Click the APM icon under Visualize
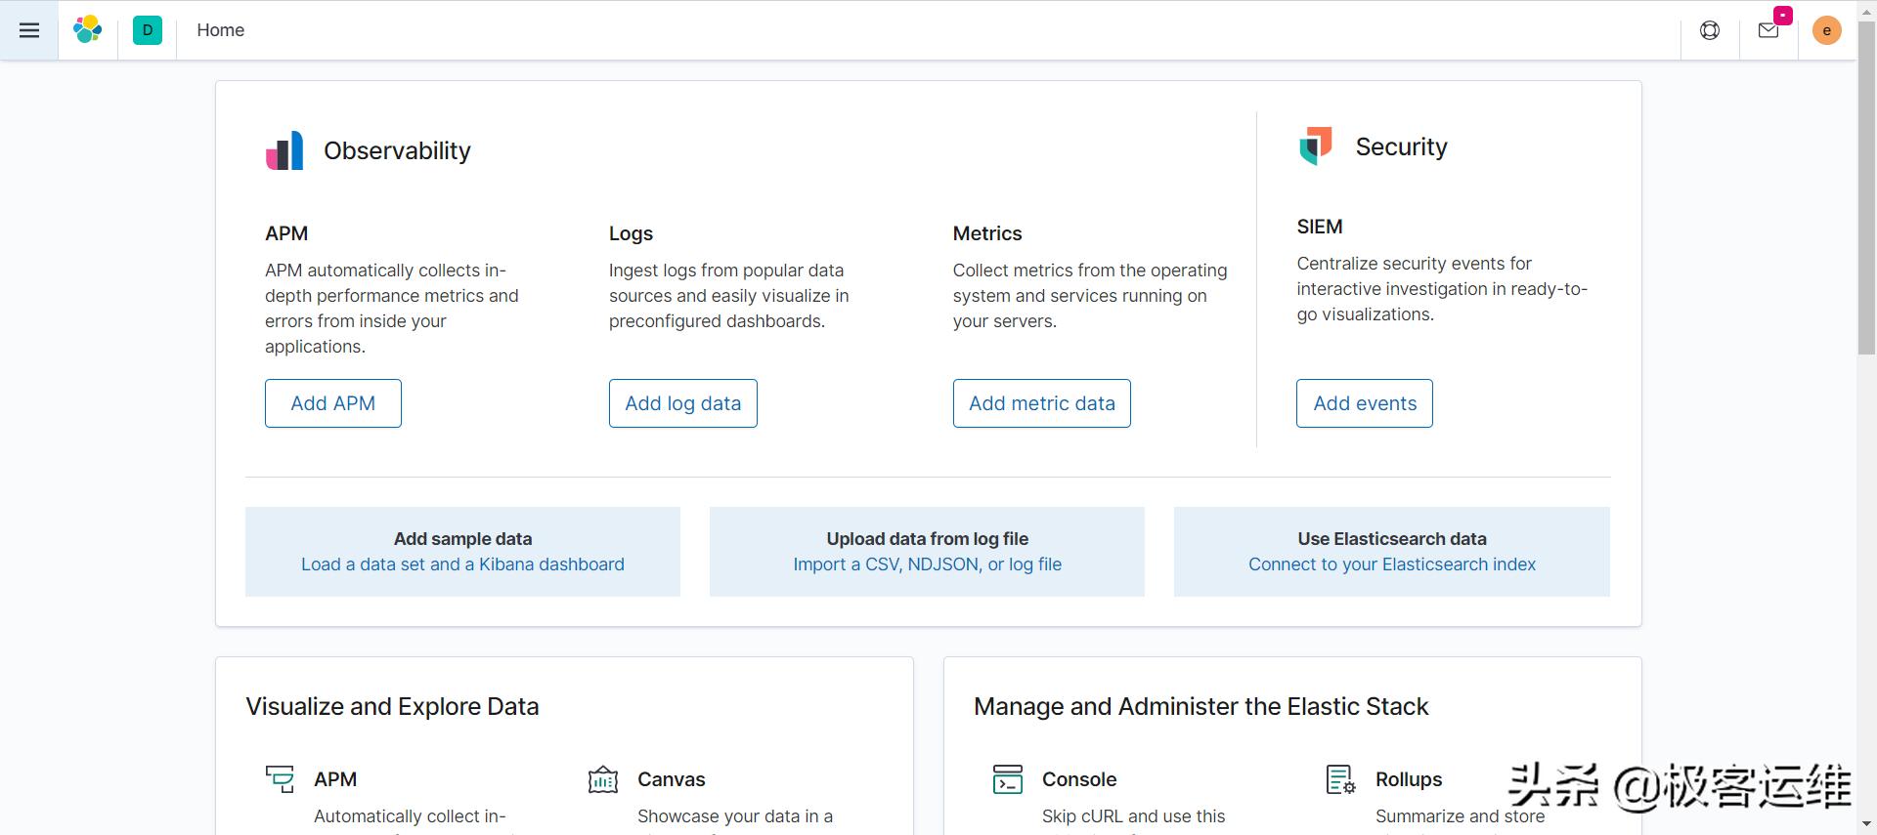This screenshot has height=835, width=1877. 280,779
